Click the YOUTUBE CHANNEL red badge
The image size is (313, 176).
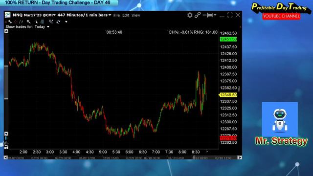coord(281,16)
